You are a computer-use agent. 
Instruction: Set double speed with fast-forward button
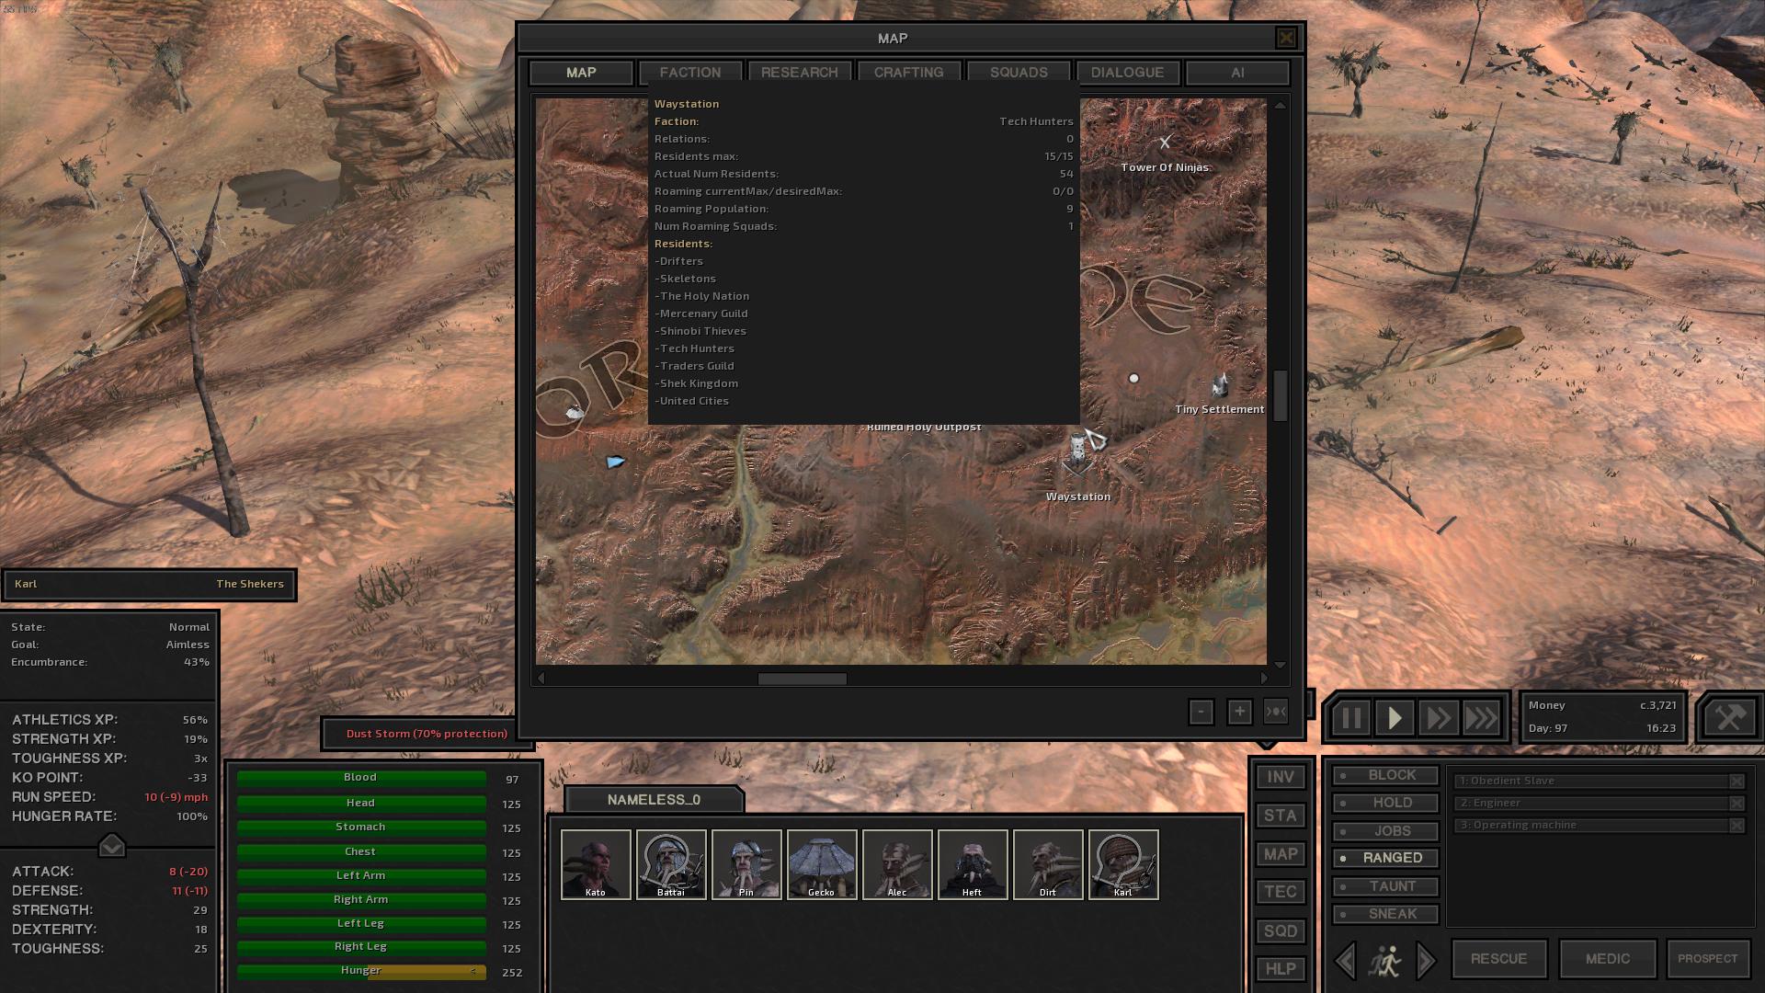click(x=1438, y=718)
